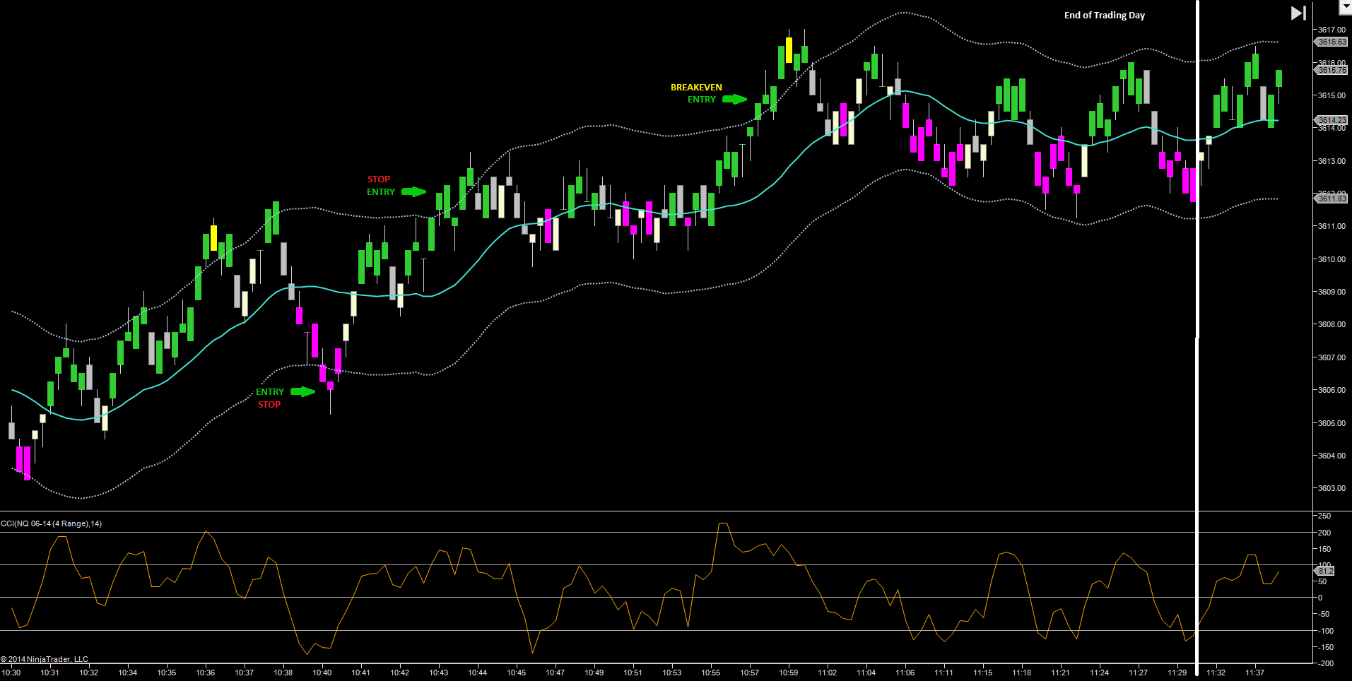1352x681 pixels.
Task: Click the CCI(NQ 06-14 (4 Range),14) indicator label
Action: pos(52,523)
